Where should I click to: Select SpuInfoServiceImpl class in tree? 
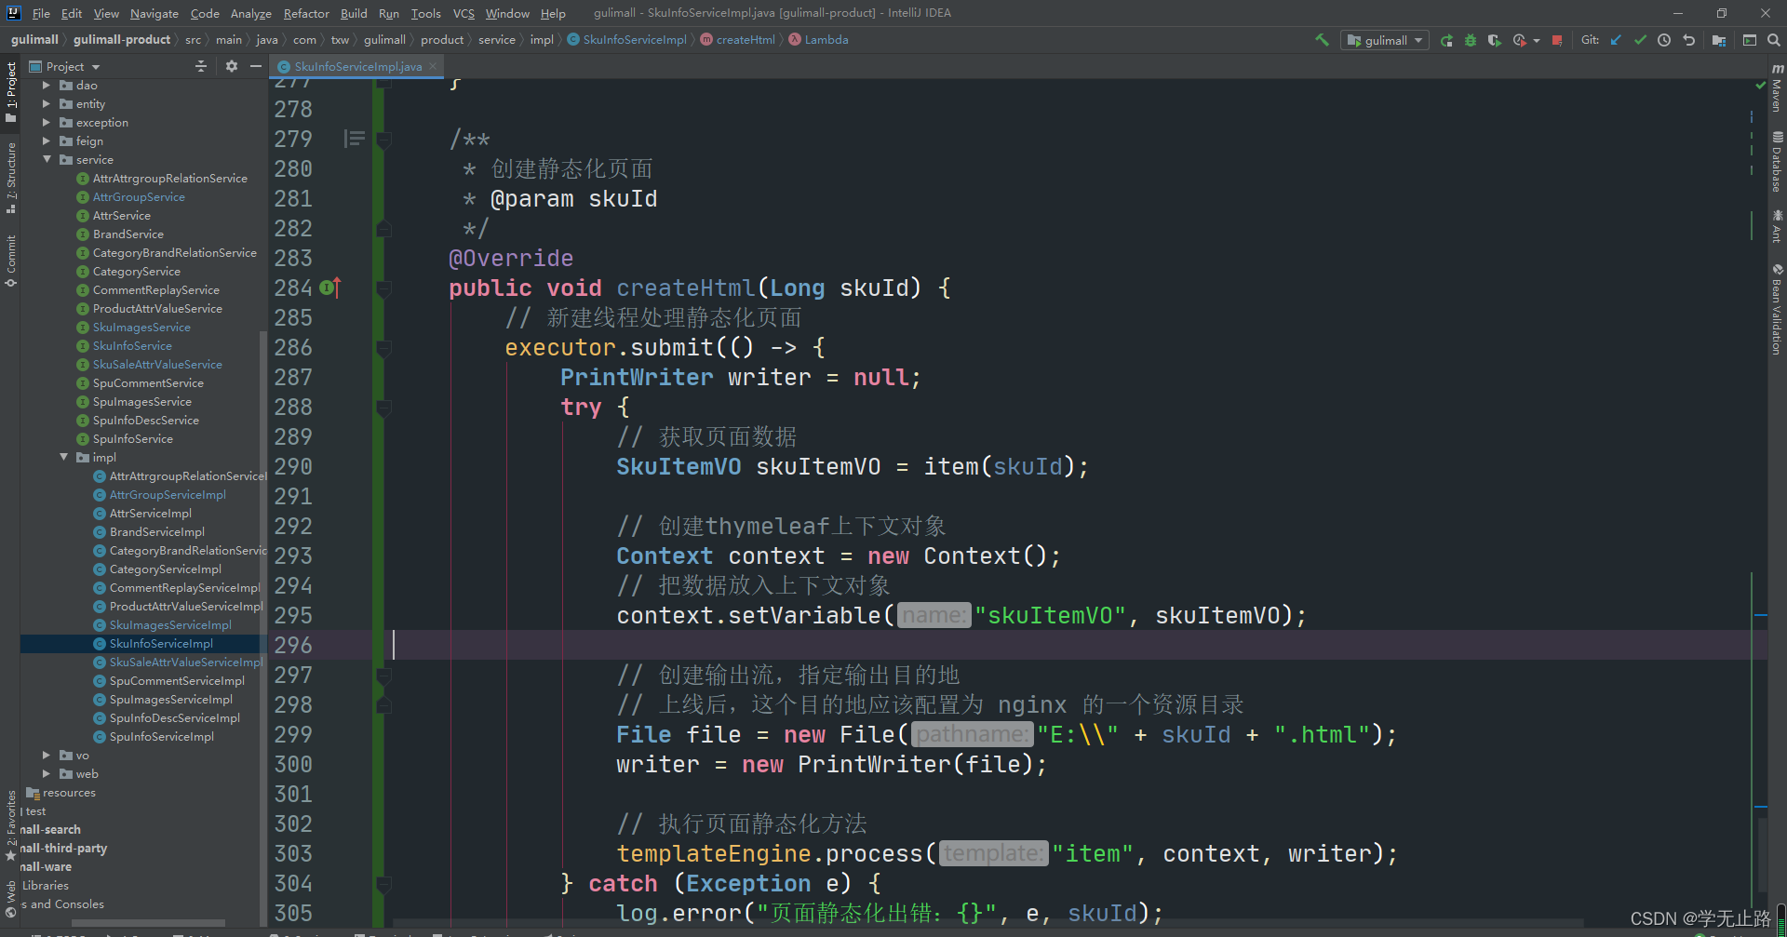tap(161, 736)
